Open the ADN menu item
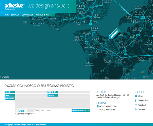 pos(7,15)
